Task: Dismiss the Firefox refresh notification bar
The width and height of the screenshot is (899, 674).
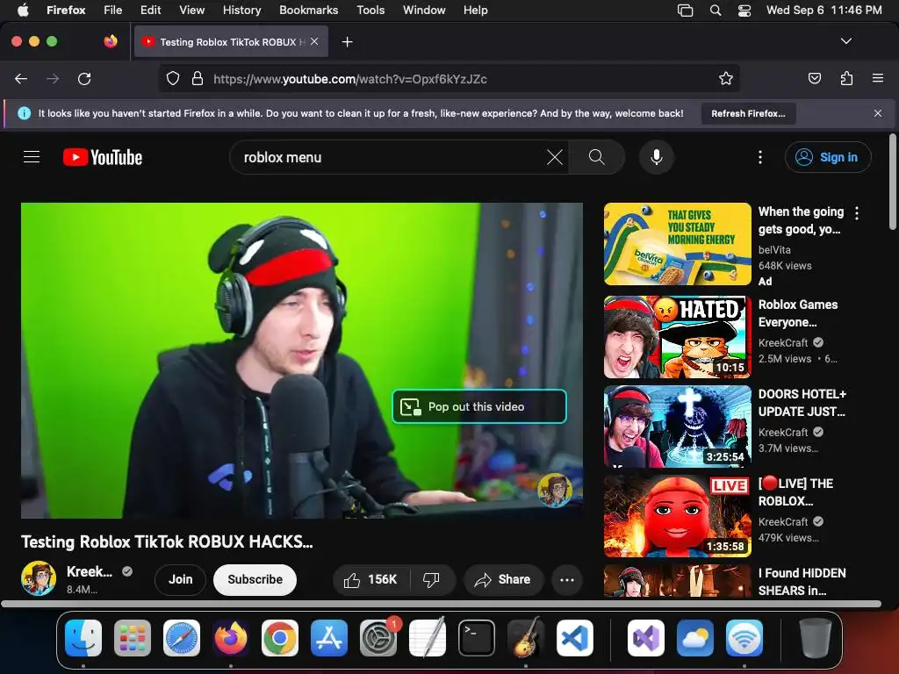Action: click(878, 113)
